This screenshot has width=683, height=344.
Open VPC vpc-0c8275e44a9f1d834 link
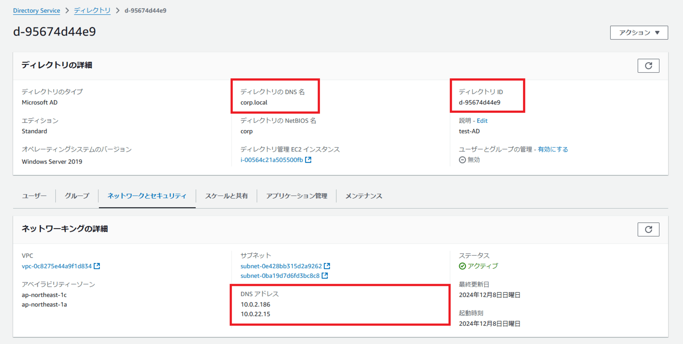[57, 266]
